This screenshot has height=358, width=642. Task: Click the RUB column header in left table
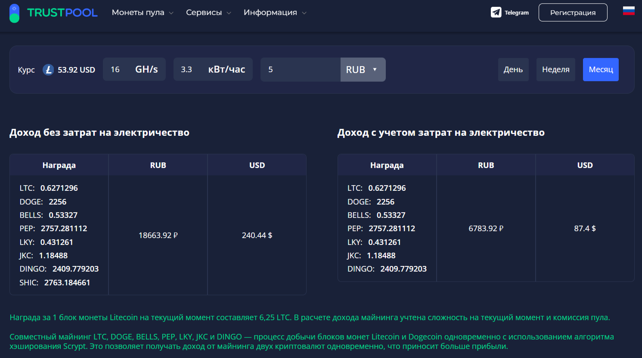[158, 165]
